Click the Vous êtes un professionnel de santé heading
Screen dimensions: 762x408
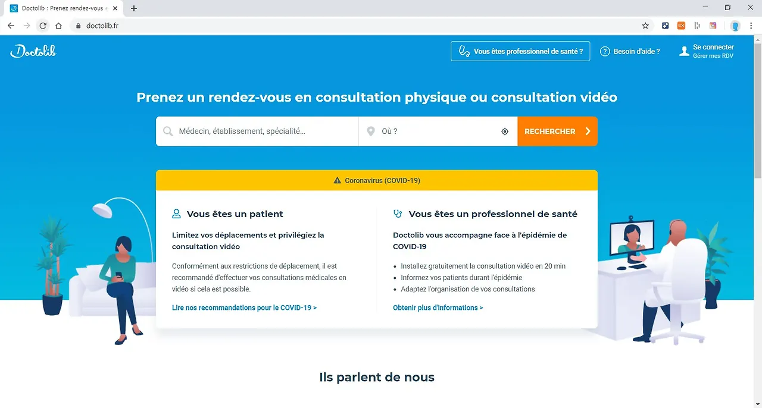(493, 214)
